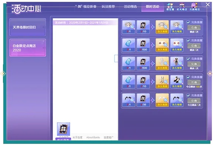Inspect the blue ticket in the outfit row

point(129,63)
